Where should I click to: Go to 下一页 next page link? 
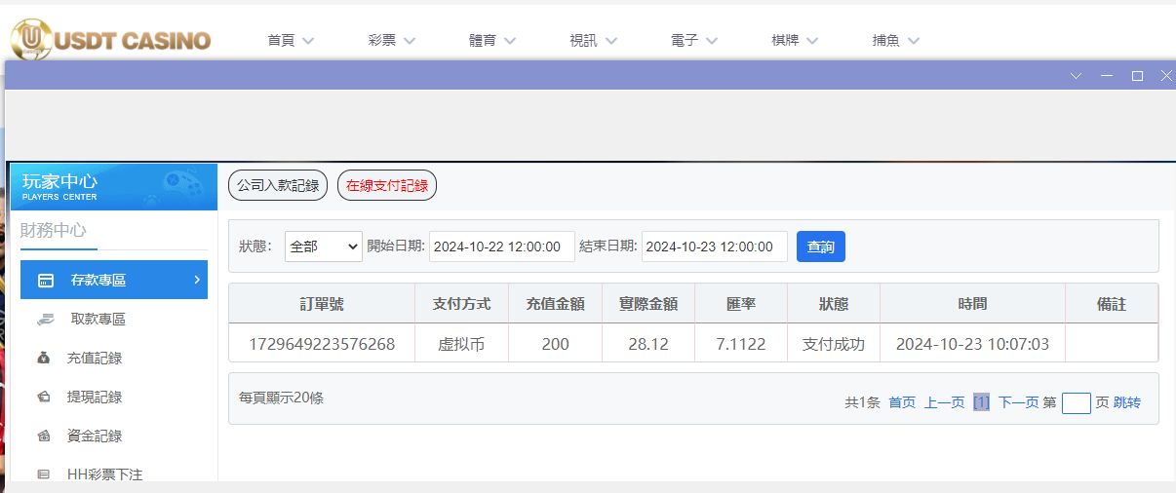tap(1018, 402)
